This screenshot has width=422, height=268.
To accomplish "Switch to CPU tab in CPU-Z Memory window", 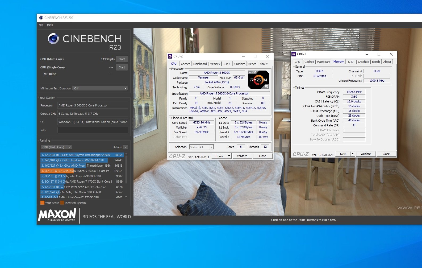I will [297, 62].
